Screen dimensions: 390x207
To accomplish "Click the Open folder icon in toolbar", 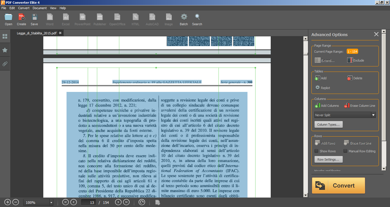I will tap(9, 17).
